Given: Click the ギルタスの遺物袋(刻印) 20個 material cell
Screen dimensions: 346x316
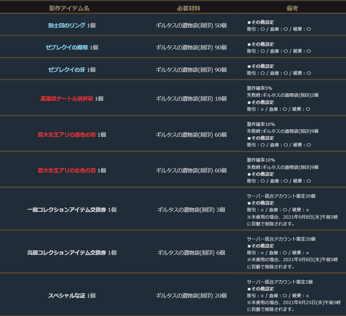Looking at the screenshot, I should click(x=191, y=295).
